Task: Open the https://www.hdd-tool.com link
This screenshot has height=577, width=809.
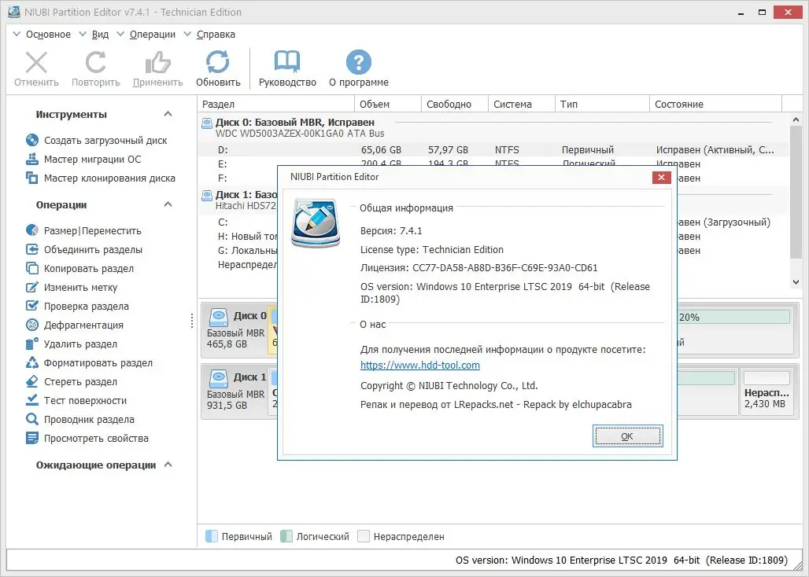Action: pos(420,366)
